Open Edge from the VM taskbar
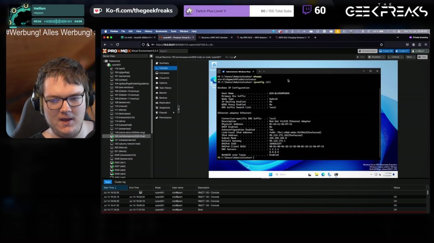Viewport: 434px width, 243px height. pyautogui.click(x=323, y=175)
